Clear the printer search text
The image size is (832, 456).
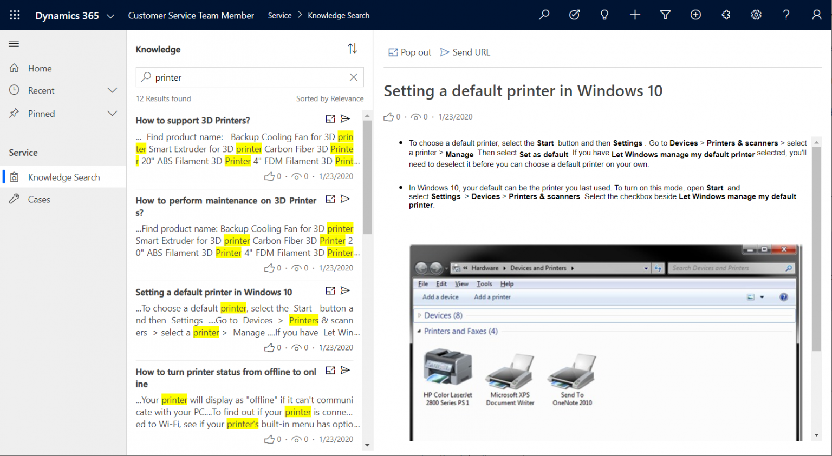point(354,77)
